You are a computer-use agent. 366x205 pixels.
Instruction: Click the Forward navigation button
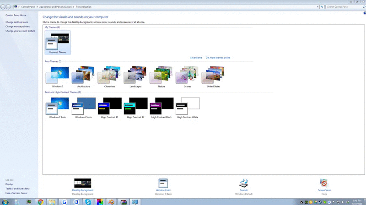click(8, 7)
